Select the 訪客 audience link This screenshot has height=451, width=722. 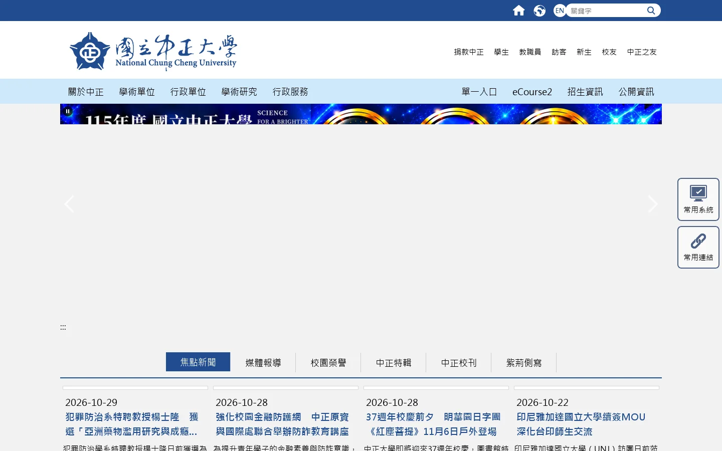pos(559,52)
